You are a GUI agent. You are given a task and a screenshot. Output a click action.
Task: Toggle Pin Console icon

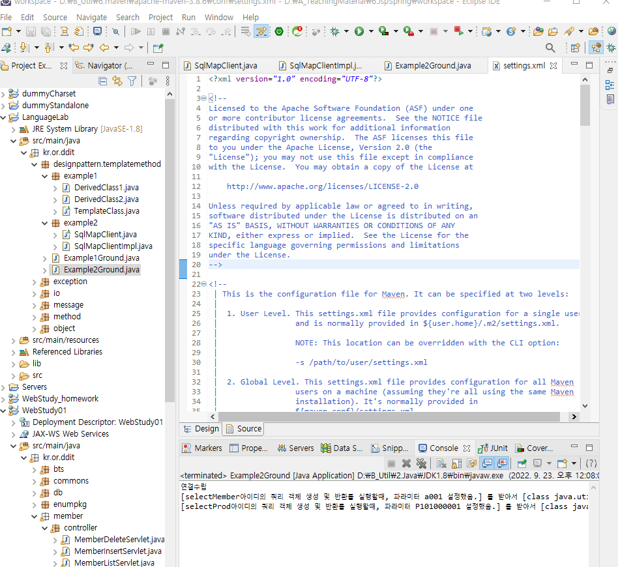(x=522, y=463)
